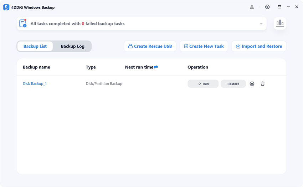Open the bar chart statistics icon

tap(280, 23)
